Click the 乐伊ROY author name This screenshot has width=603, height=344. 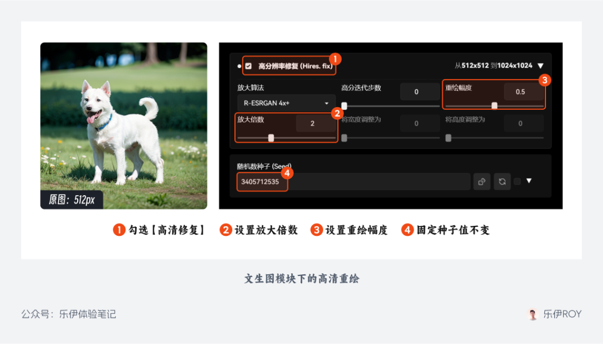tap(562, 314)
